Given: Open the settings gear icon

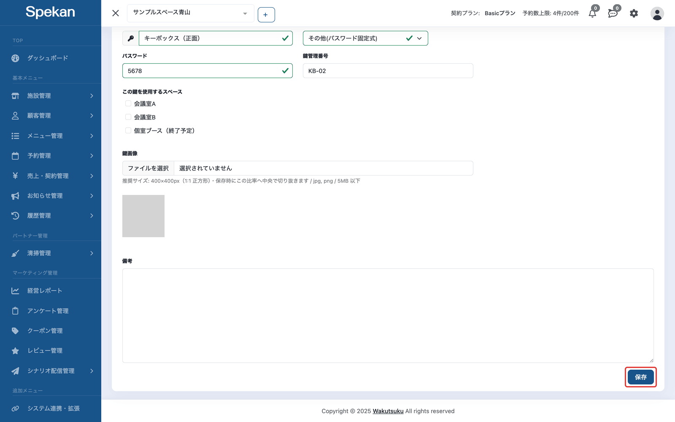Looking at the screenshot, I should 634,14.
